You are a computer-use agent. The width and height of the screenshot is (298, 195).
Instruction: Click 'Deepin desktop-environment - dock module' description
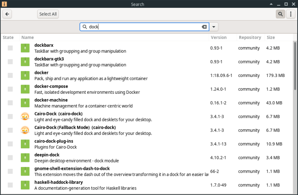(77, 161)
